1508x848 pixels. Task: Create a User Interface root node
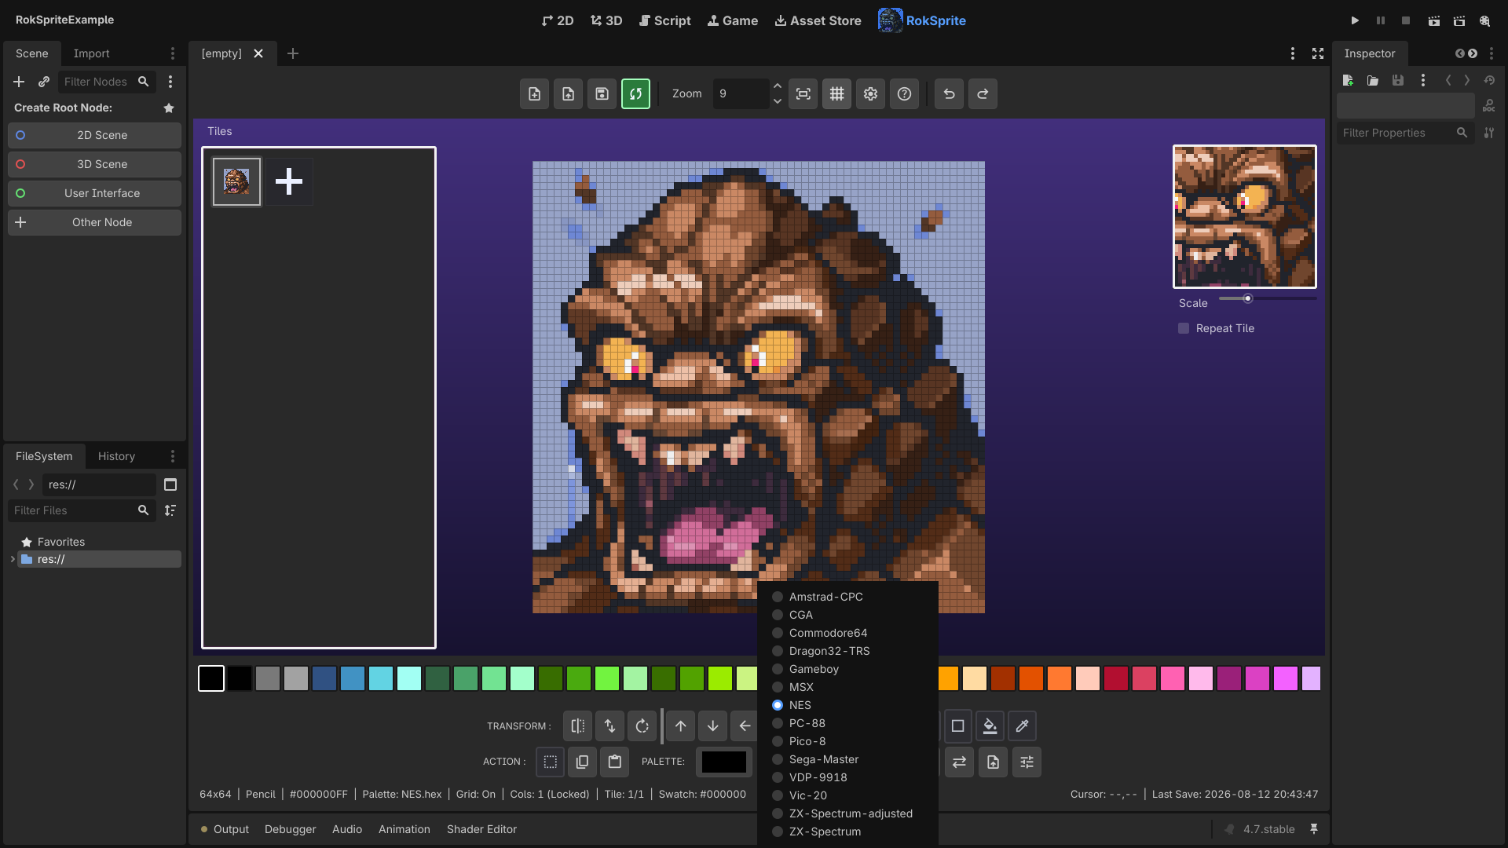tap(94, 193)
